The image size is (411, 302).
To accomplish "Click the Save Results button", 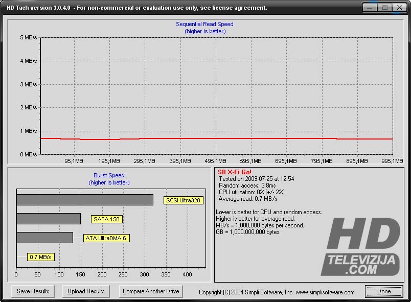I will coord(33,291).
